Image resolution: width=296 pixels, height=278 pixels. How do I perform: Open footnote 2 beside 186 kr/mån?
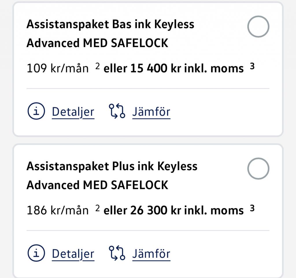tap(97, 208)
